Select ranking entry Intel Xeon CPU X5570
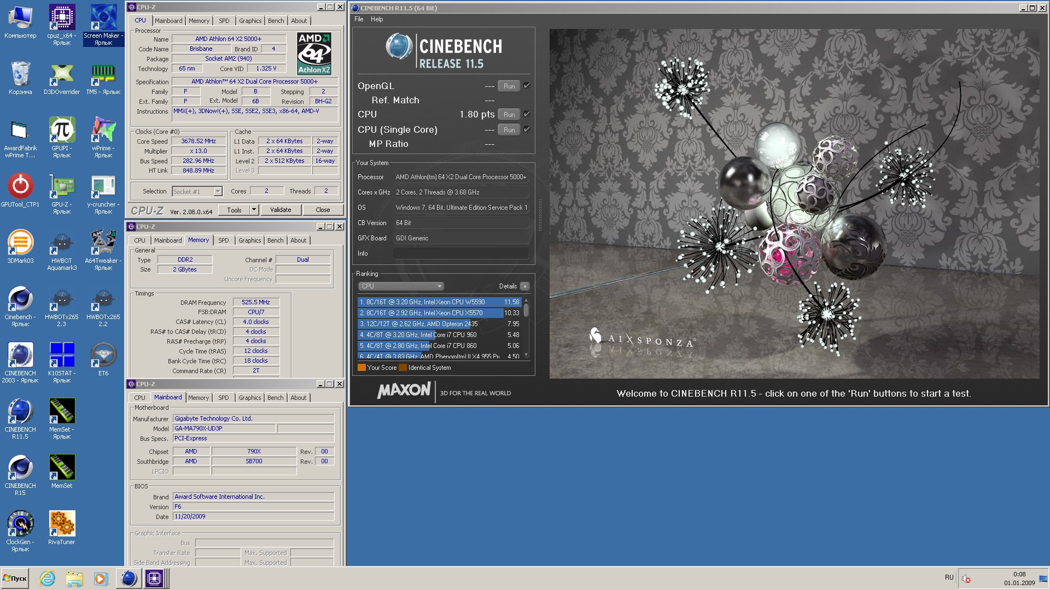Screen dimensions: 1050x590 pos(439,313)
